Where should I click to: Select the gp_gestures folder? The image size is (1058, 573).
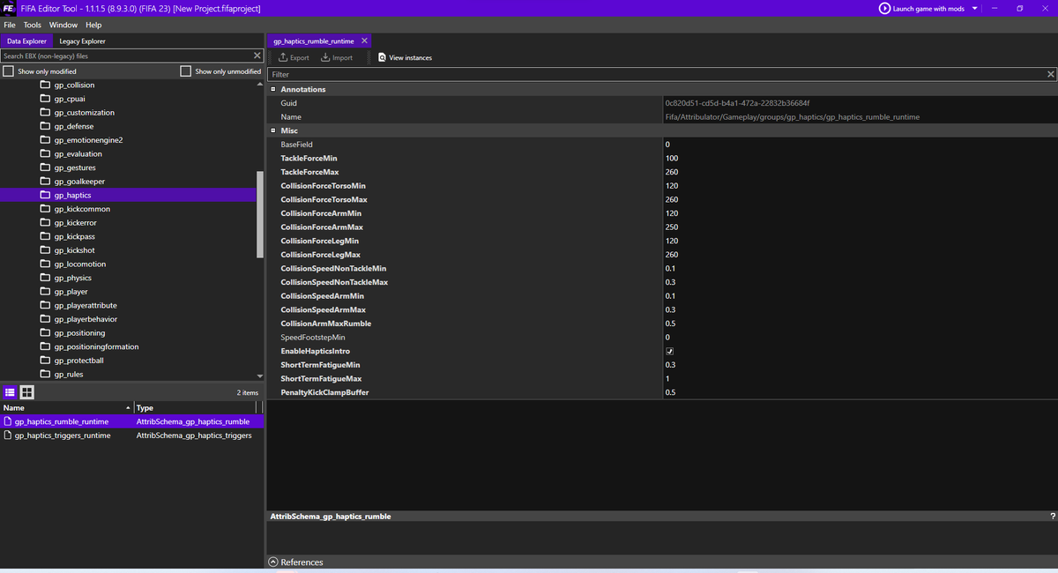click(75, 167)
